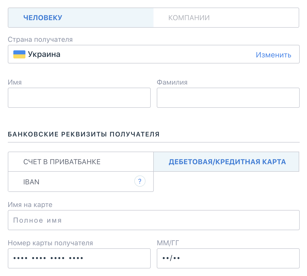The height and width of the screenshot is (276, 307).
Task: Open the IBAN help question mark
Action: click(x=140, y=181)
